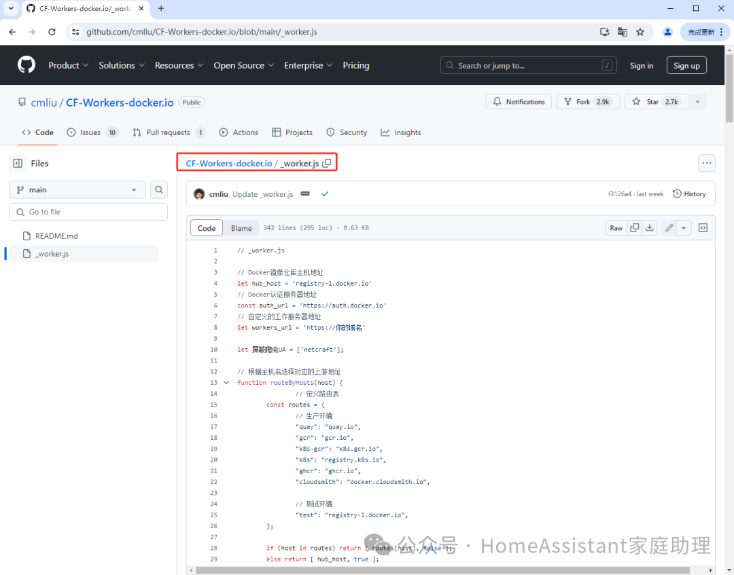Download the raw file icon
The image size is (734, 575).
tap(650, 227)
